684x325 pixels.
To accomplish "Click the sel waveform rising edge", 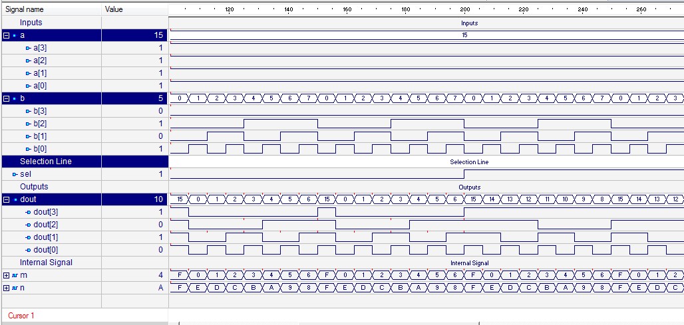I will point(464,174).
